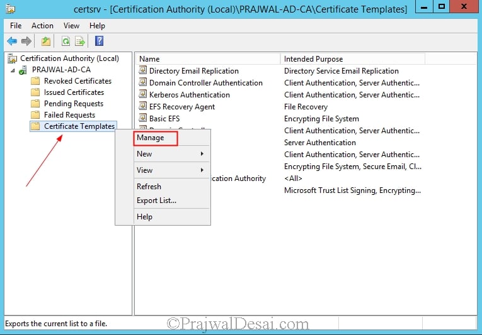Screen dimensions: 482x335
Task: Select the Basic EFS template row
Action: tap(164, 119)
